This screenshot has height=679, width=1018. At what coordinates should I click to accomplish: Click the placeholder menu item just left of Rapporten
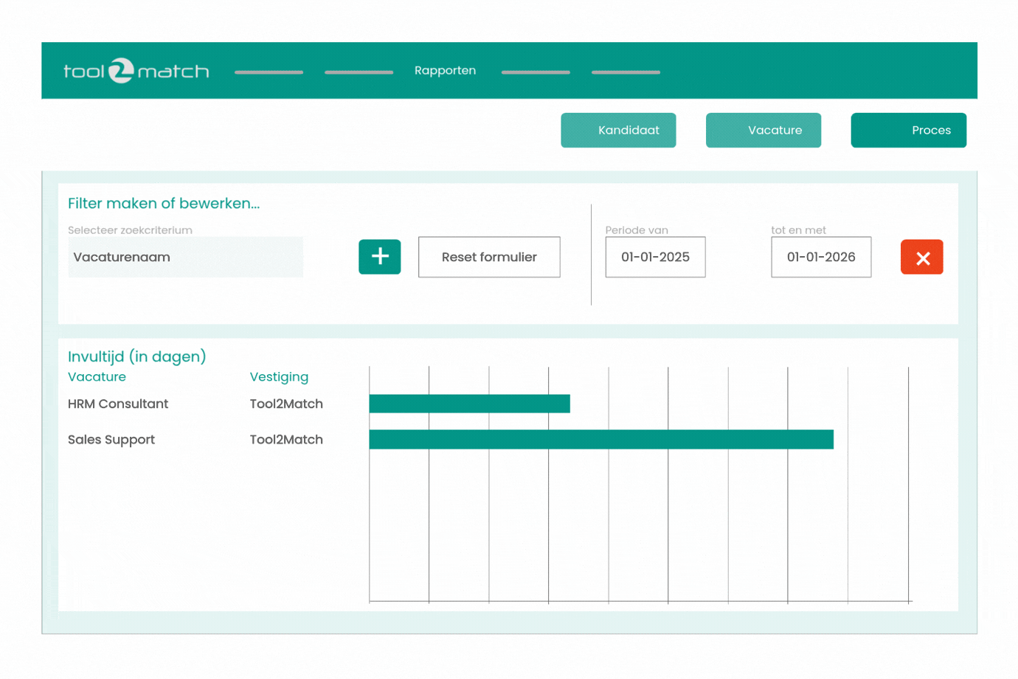click(x=359, y=72)
